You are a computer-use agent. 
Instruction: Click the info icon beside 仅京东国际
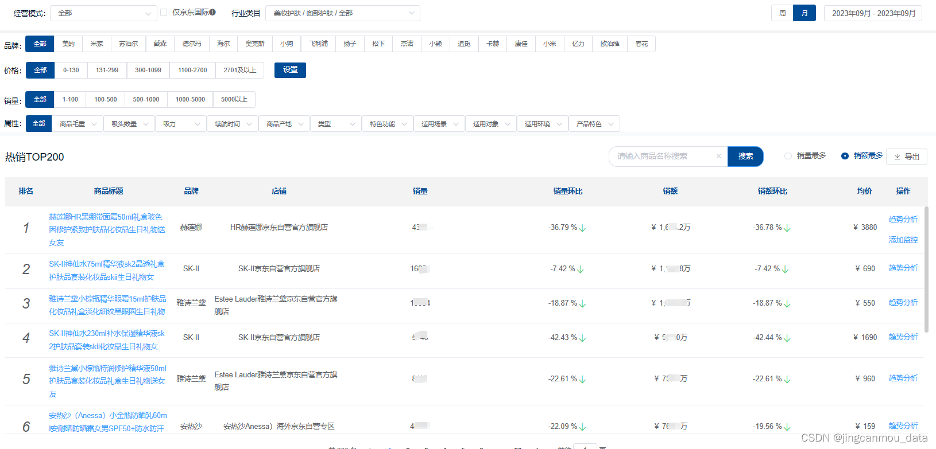click(212, 12)
